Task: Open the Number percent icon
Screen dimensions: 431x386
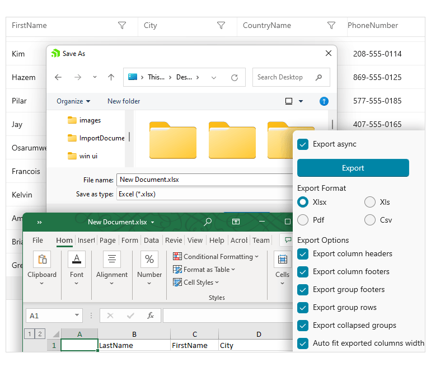Action: tap(149, 259)
